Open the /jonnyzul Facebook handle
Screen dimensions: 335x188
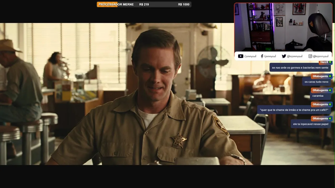[x=270, y=56]
